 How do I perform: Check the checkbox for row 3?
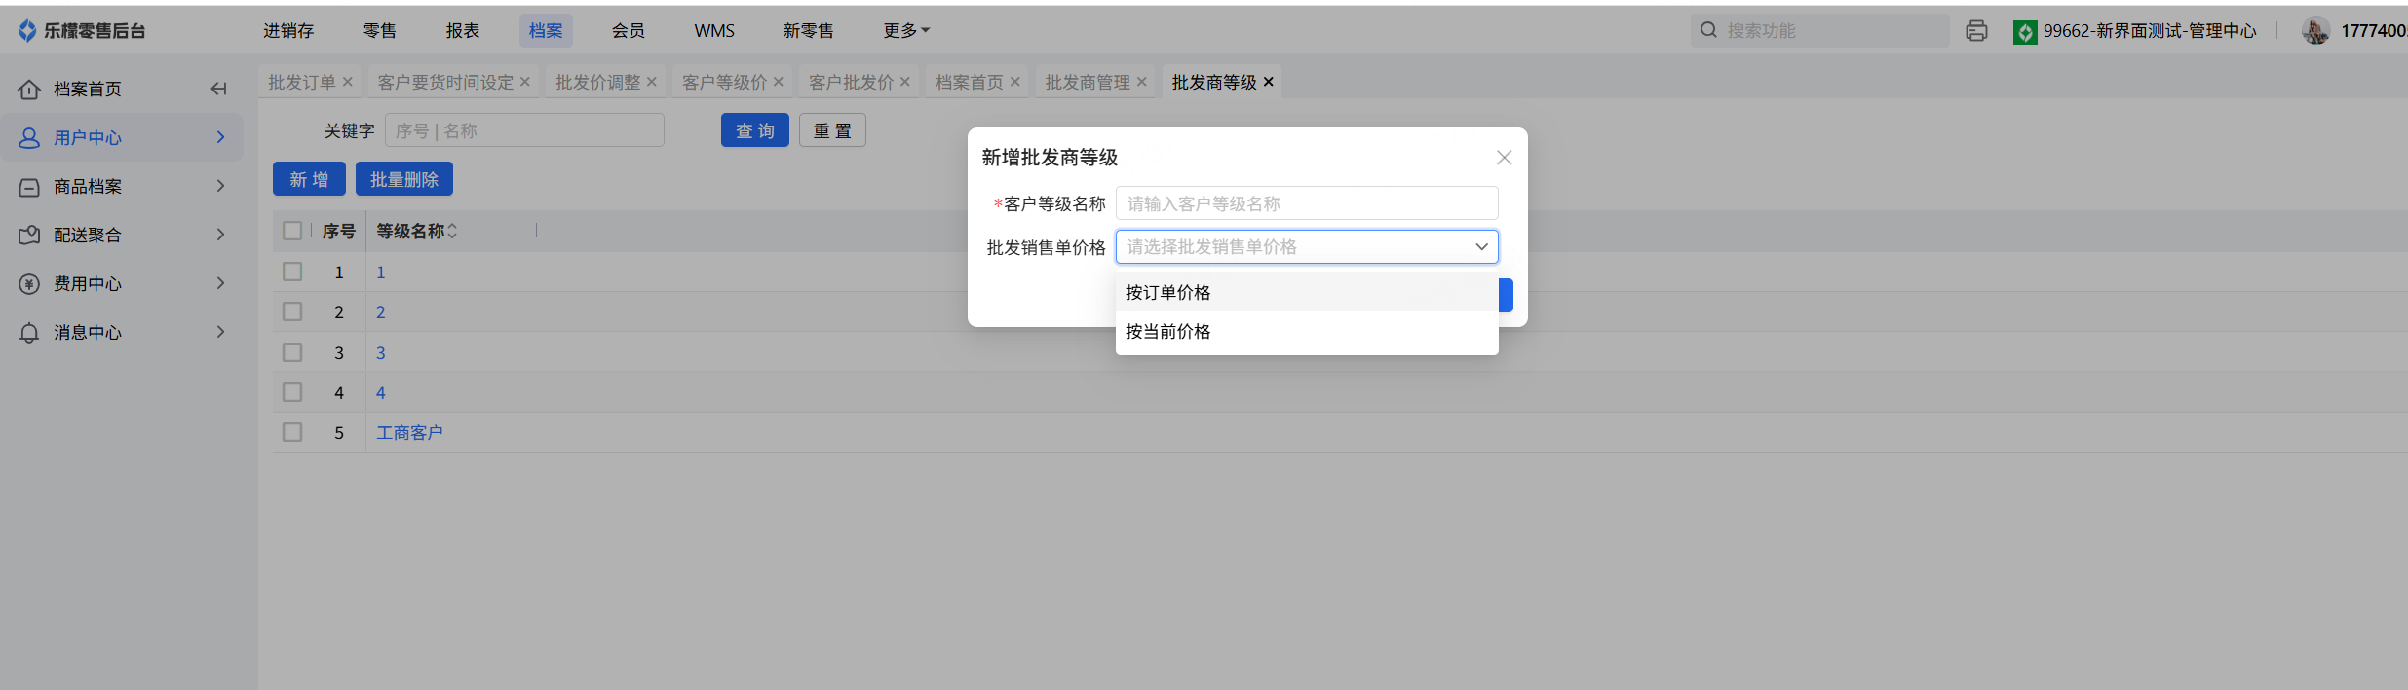pyautogui.click(x=292, y=352)
